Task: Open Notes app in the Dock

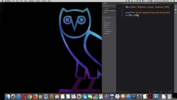Action: tap(63, 97)
